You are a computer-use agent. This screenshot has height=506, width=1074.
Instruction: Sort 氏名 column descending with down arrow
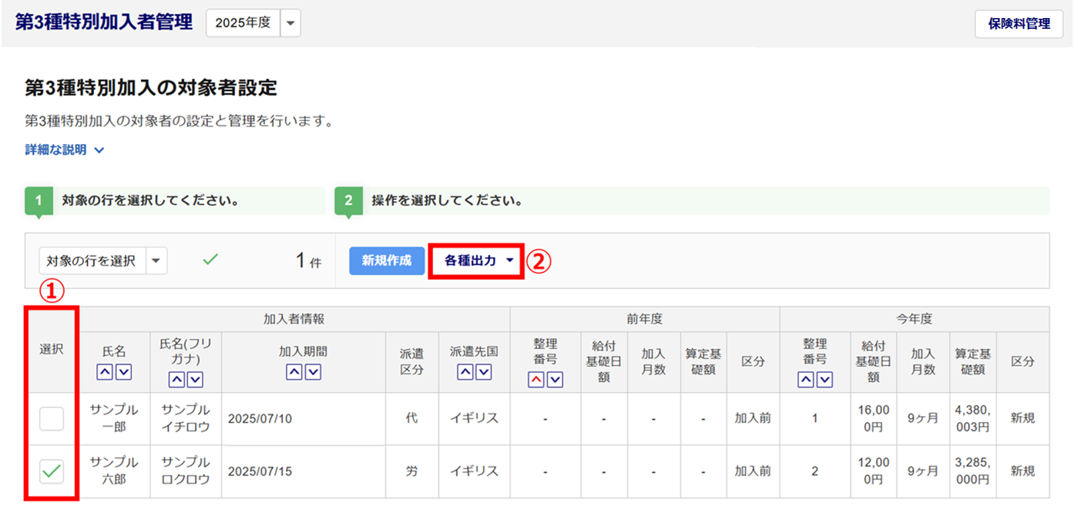(x=124, y=372)
